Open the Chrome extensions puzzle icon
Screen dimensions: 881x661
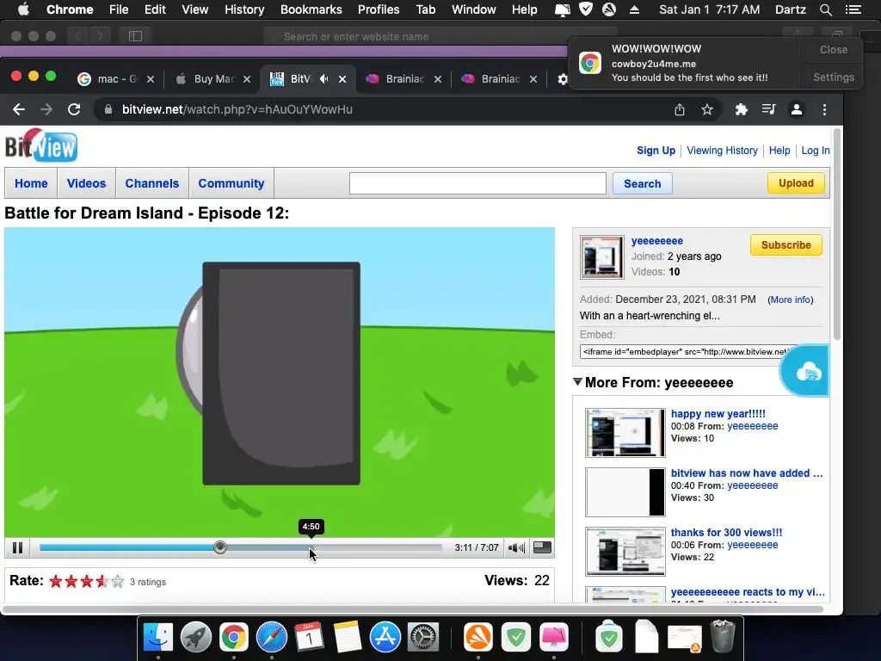(741, 109)
